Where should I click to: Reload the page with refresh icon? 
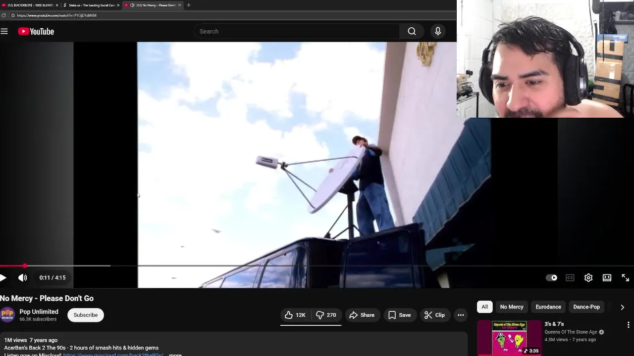(x=3, y=15)
